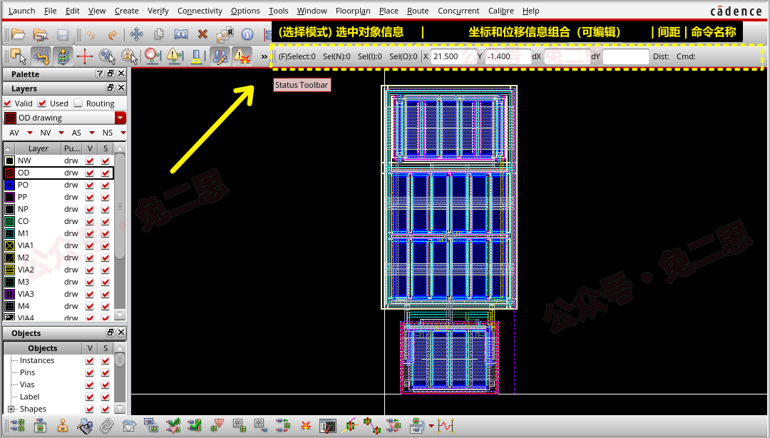Click the Objects column header

click(42, 348)
